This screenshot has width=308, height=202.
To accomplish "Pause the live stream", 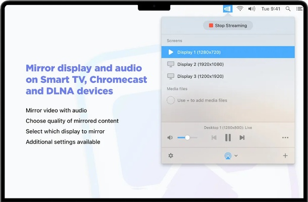I will 228,137.
